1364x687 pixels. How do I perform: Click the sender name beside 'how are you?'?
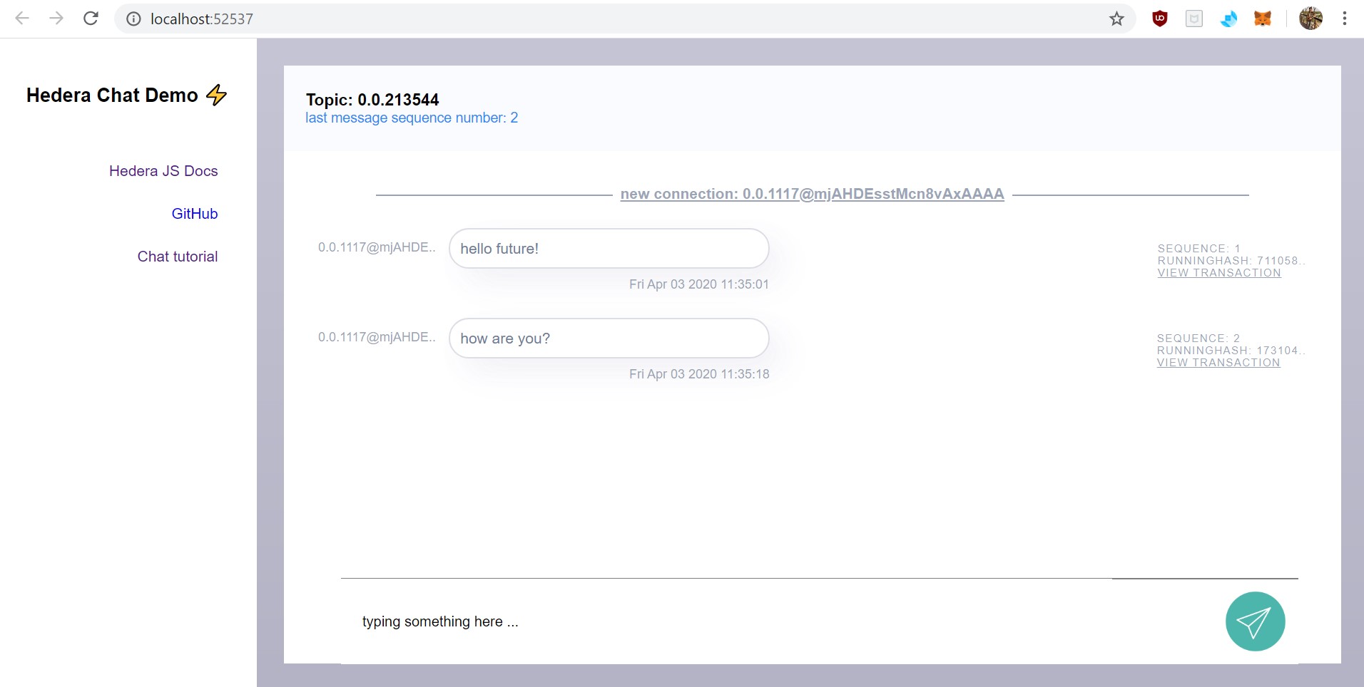377,337
